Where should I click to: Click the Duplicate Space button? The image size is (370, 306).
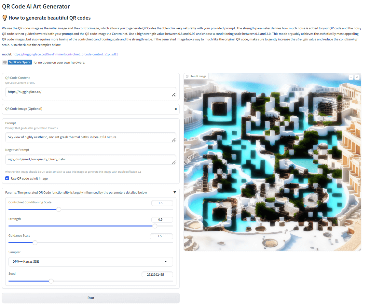click(20, 62)
